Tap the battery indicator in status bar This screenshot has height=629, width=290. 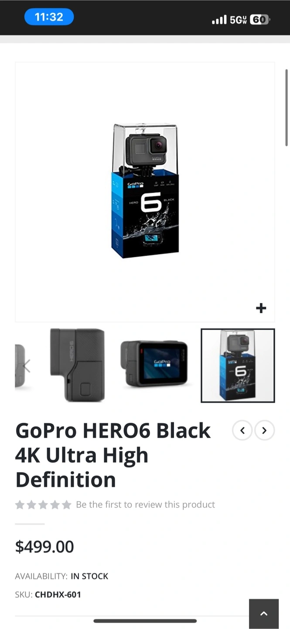click(260, 20)
